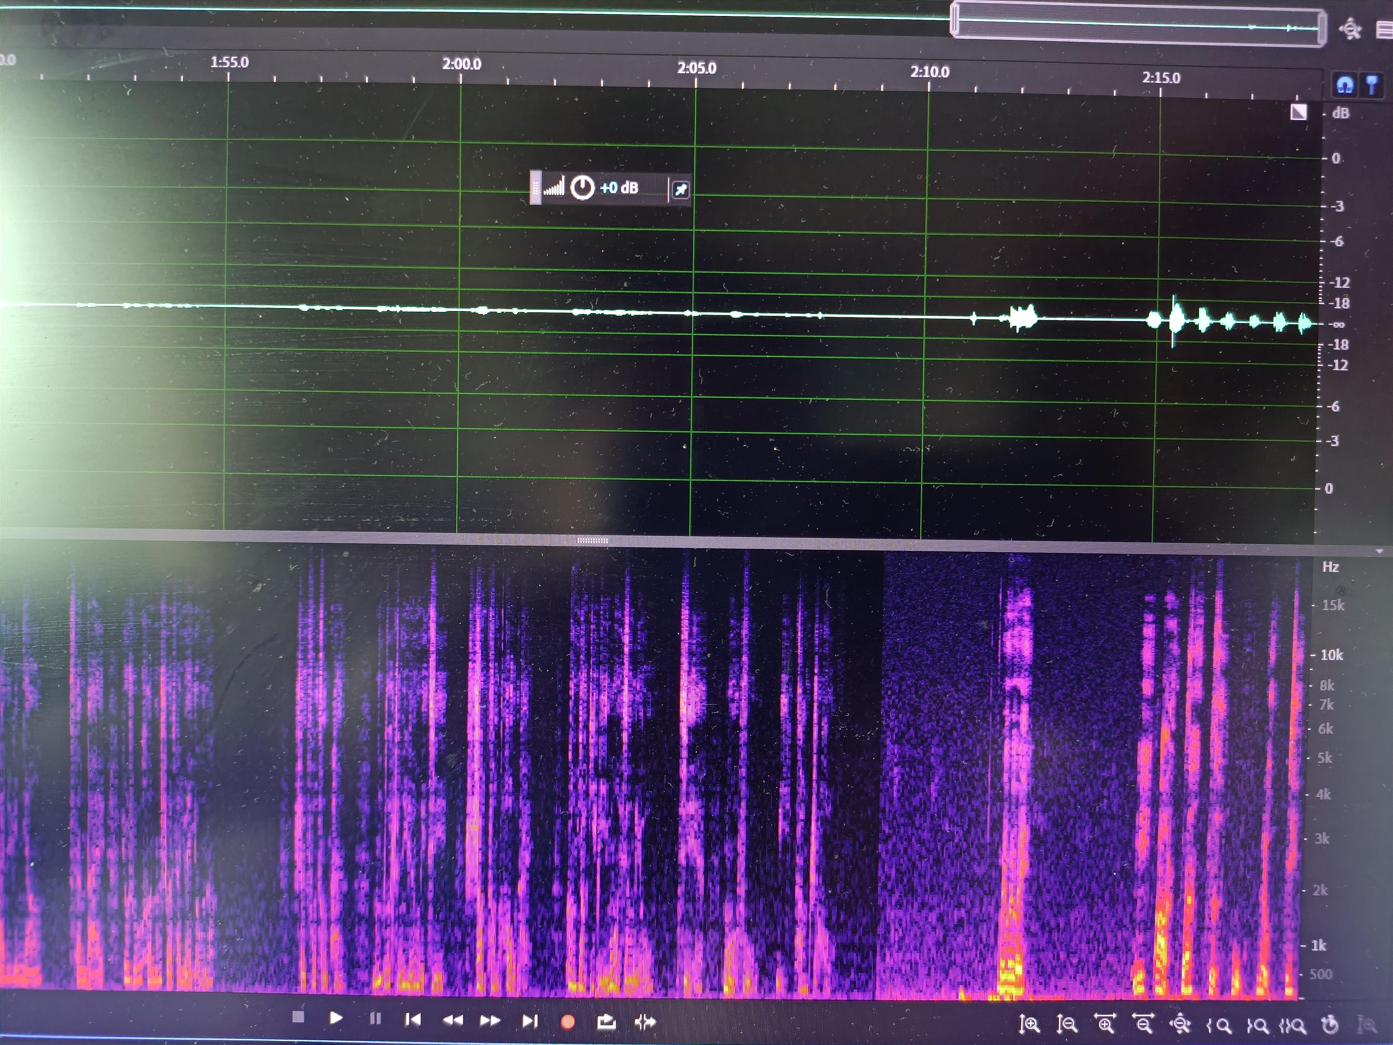1393x1045 pixels.
Task: Click the 5k label on the frequency scale
Action: tap(1324, 758)
